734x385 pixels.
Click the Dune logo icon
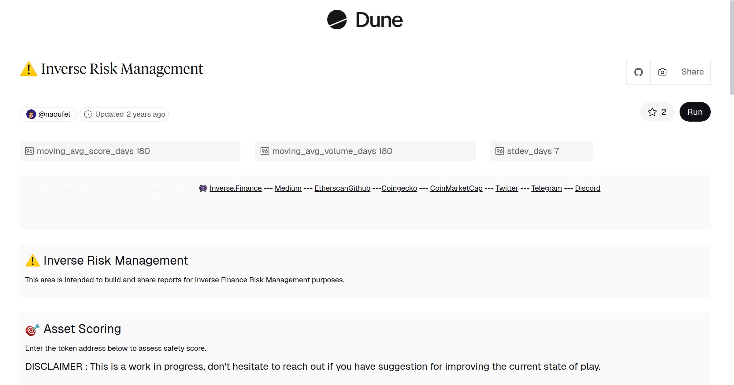click(x=337, y=20)
